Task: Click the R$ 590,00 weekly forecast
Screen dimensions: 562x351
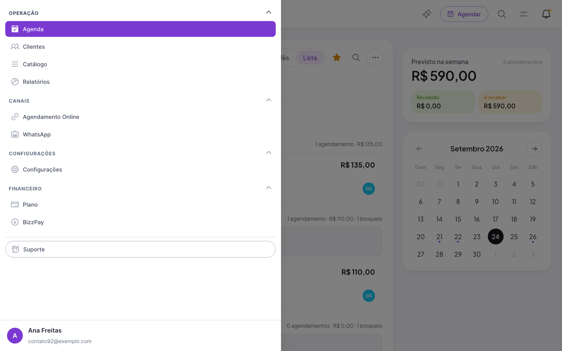Action: [x=444, y=75]
